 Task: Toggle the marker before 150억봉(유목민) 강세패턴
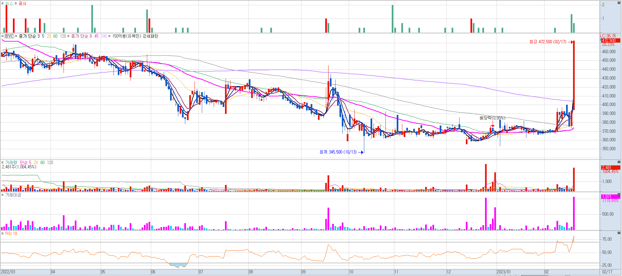110,36
